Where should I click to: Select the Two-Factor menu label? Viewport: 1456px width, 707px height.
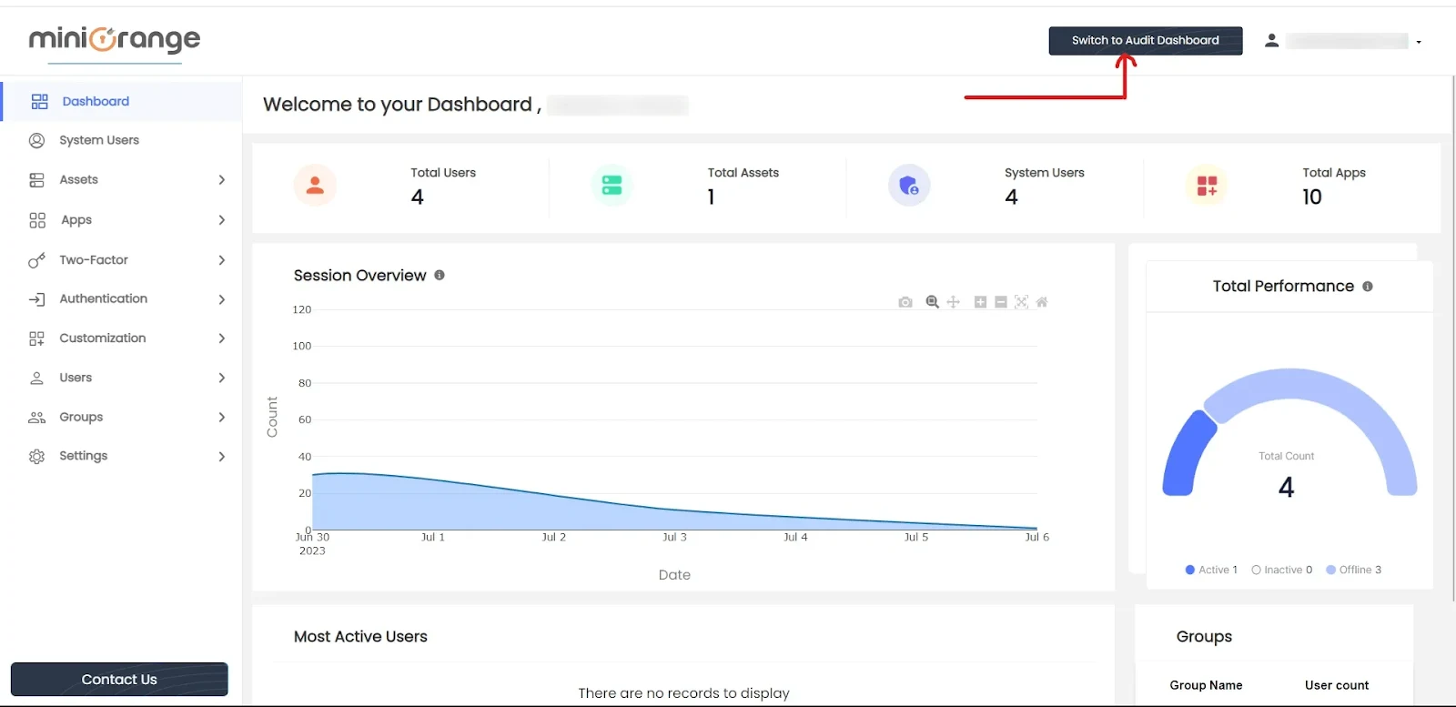pyautogui.click(x=94, y=260)
